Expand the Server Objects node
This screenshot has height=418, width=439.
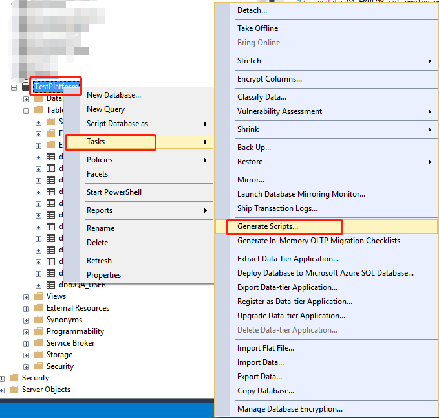2,390
